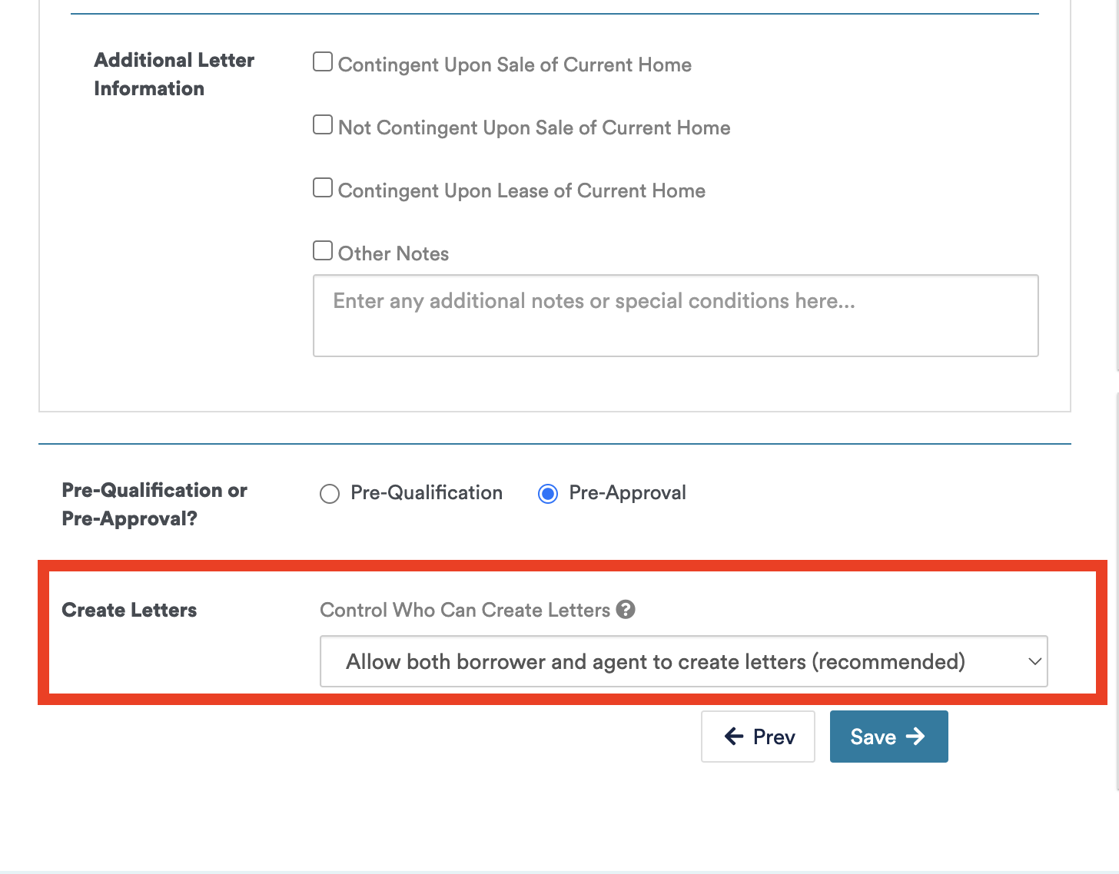Click the "Other Notes" label text
Image resolution: width=1119 pixels, height=874 pixels.
coord(393,254)
